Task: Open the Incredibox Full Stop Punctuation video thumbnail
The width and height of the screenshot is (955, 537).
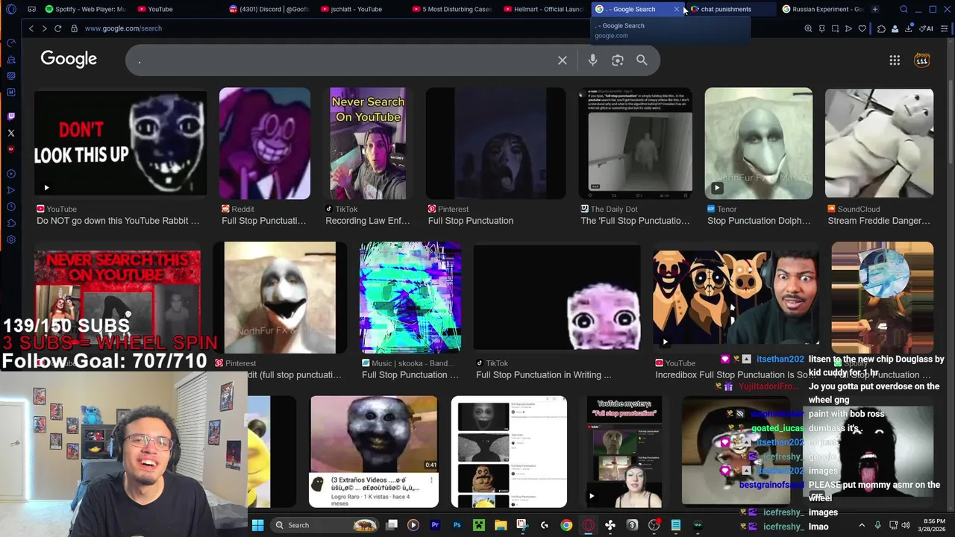Action: 736,297
